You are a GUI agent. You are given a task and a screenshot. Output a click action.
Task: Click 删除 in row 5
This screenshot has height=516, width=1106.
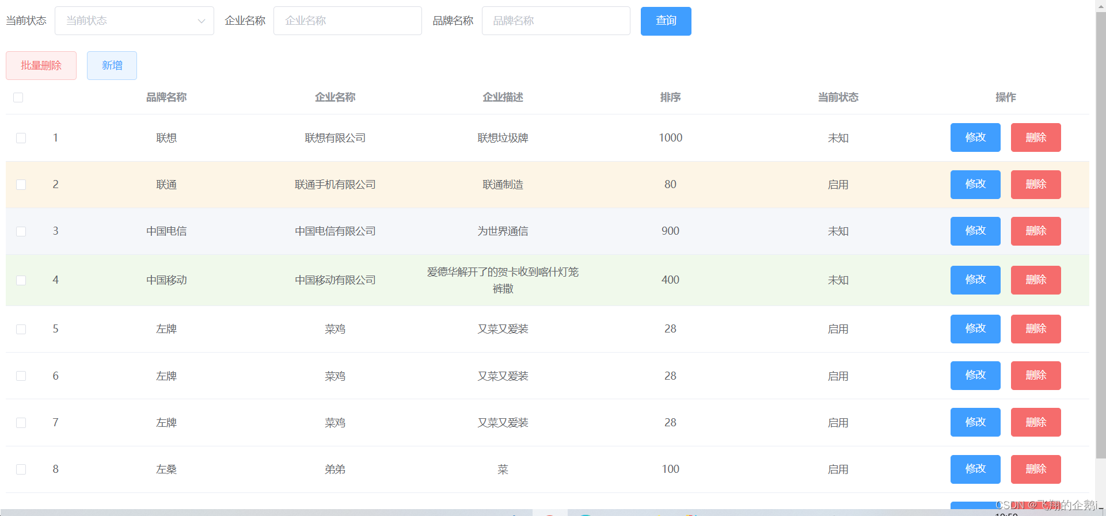pos(1036,329)
